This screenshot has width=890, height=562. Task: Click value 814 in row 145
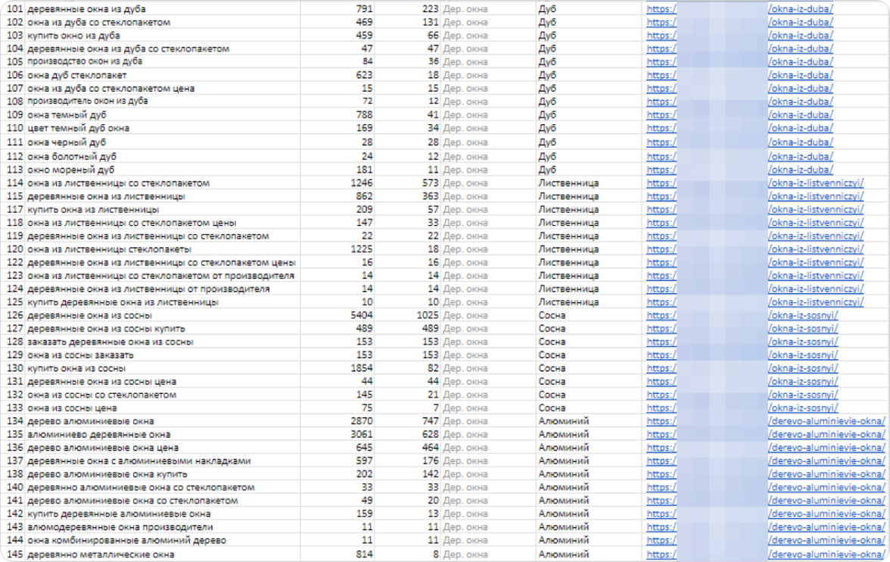click(364, 554)
